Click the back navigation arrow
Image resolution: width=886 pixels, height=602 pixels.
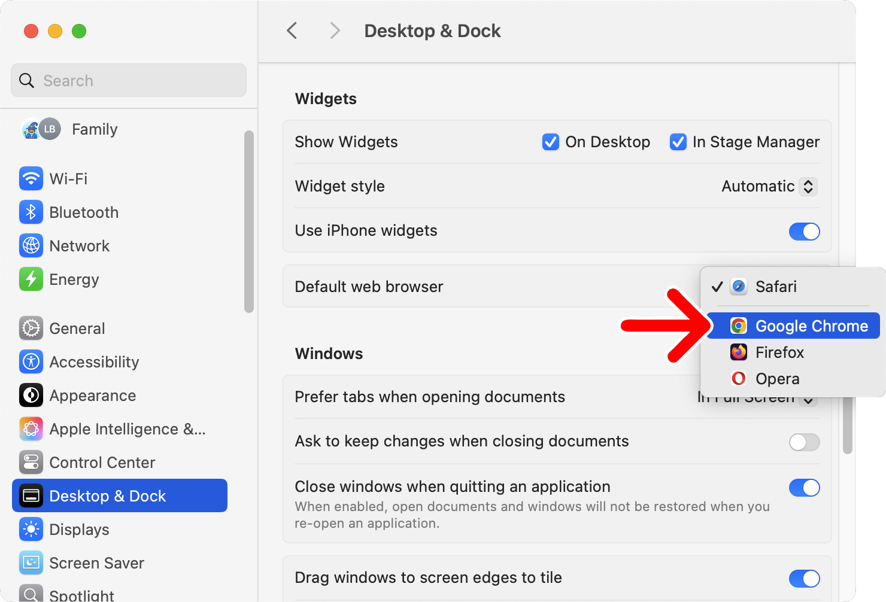pos(292,31)
